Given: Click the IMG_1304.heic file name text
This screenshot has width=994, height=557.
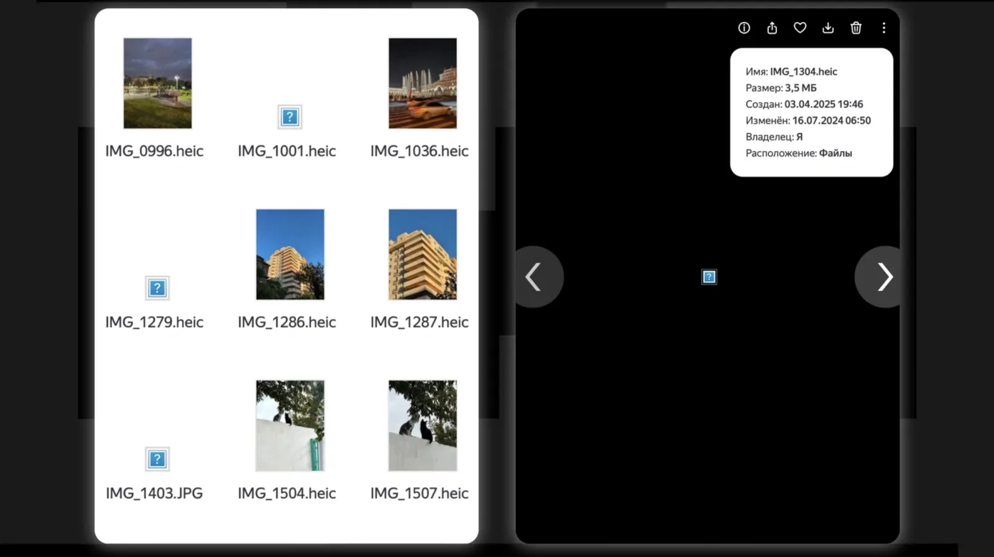Looking at the screenshot, I should 803,72.
